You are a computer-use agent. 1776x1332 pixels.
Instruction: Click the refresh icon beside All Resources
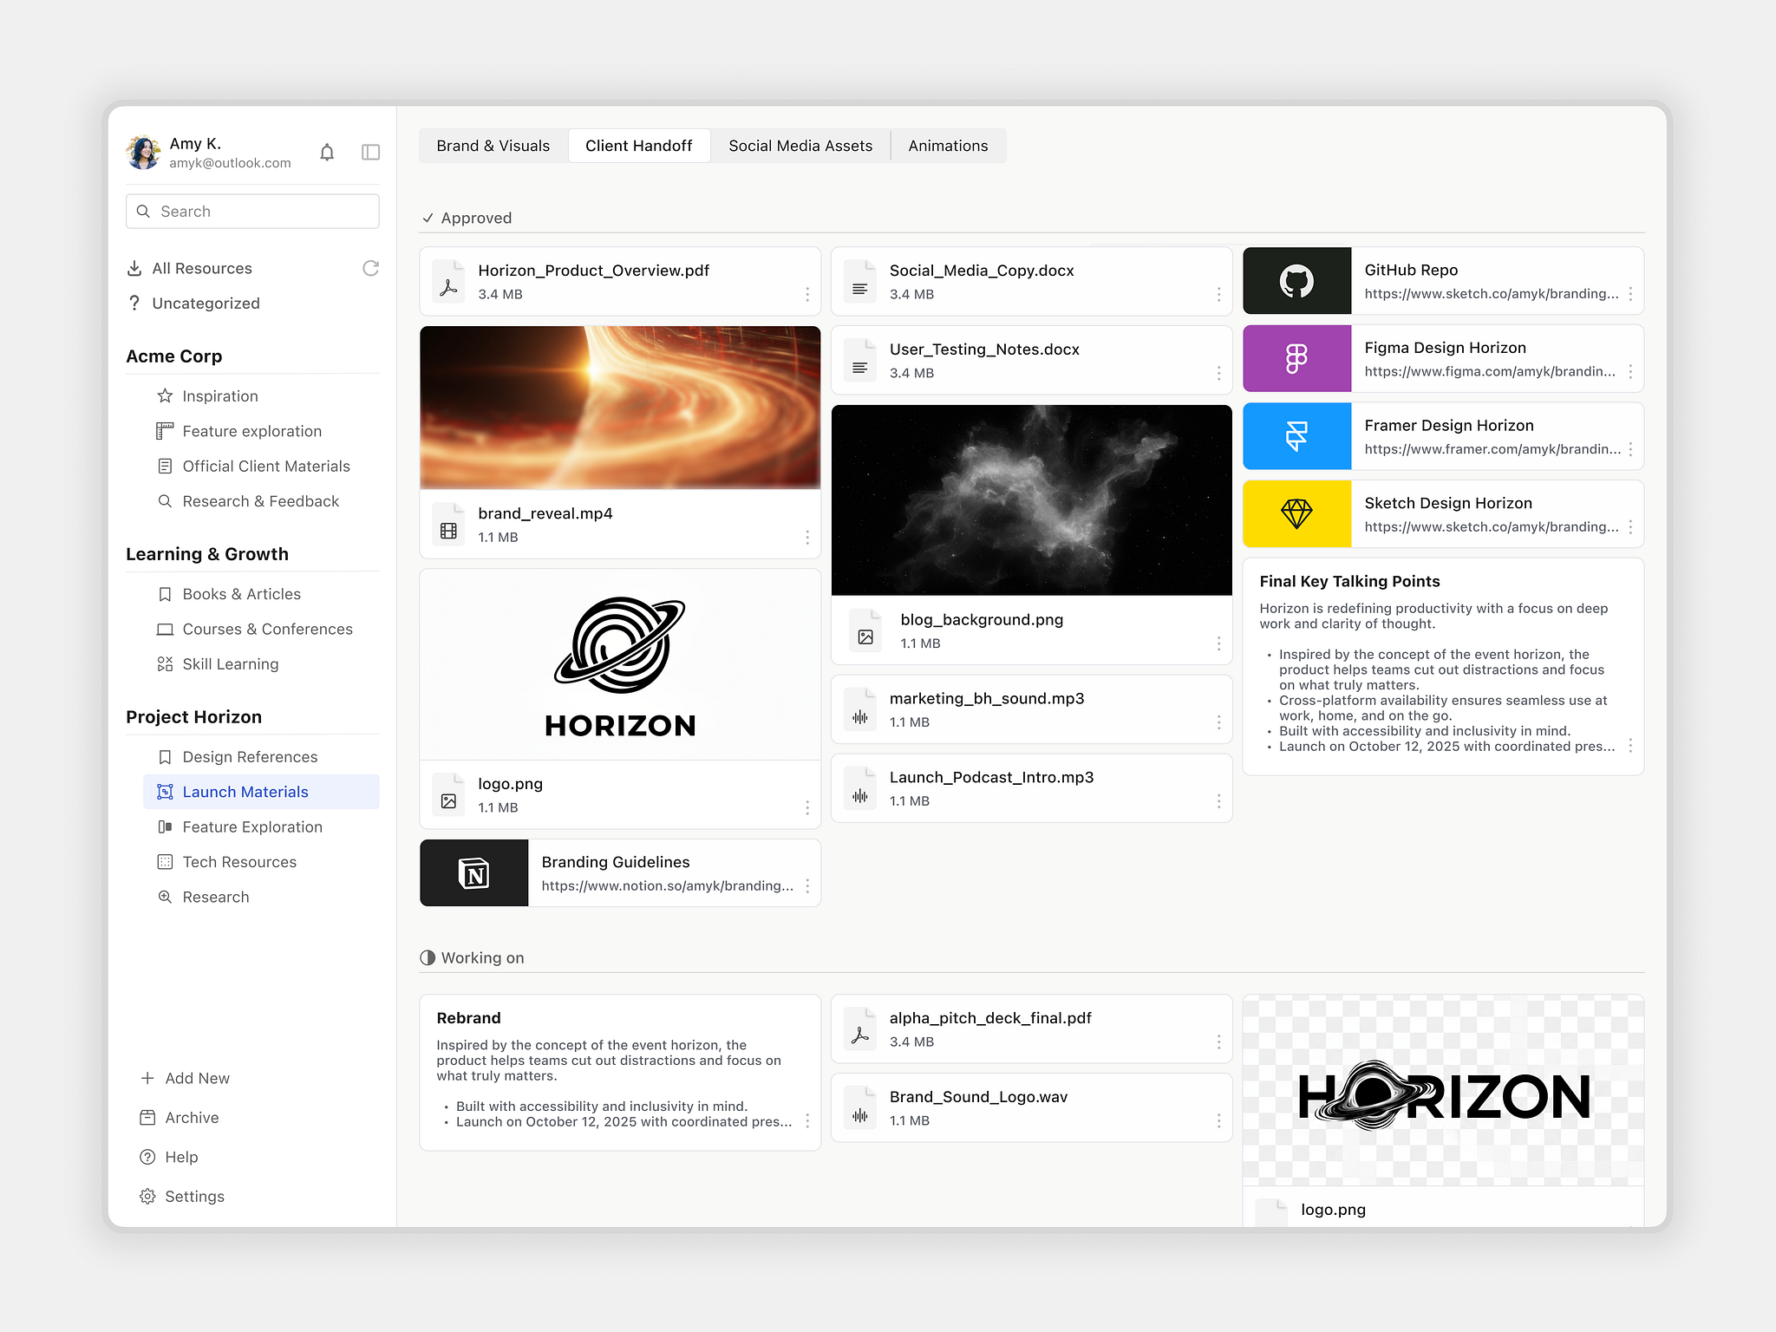(370, 269)
